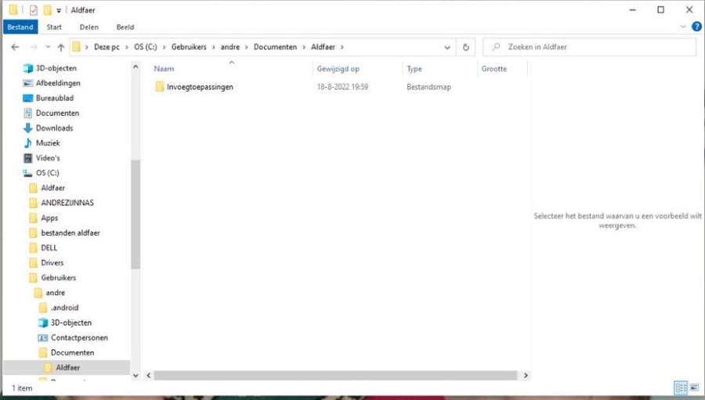Switch to large icons view
The height and width of the screenshot is (400, 705).
pyautogui.click(x=694, y=387)
